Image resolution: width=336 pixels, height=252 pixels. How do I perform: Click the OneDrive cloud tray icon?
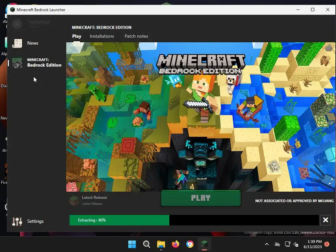pos(277,244)
